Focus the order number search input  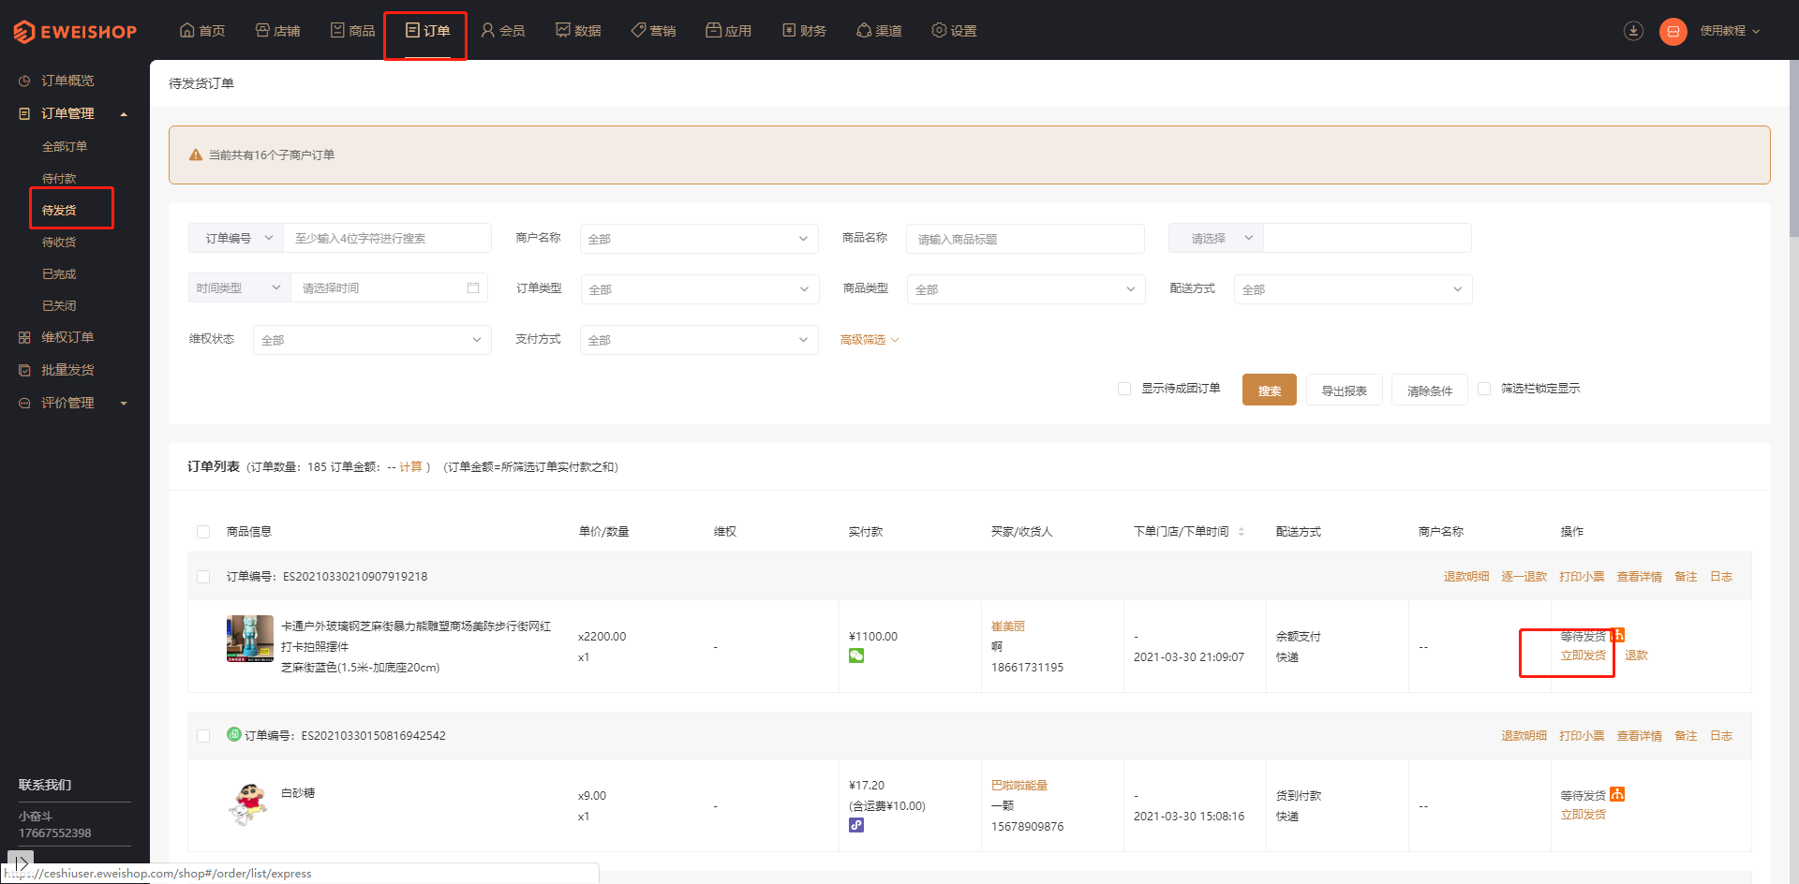click(387, 238)
